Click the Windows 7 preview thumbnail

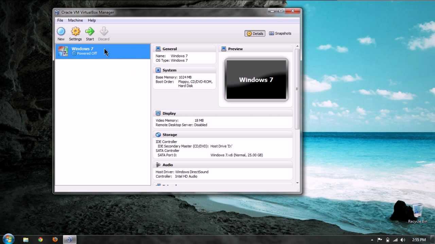(256, 80)
